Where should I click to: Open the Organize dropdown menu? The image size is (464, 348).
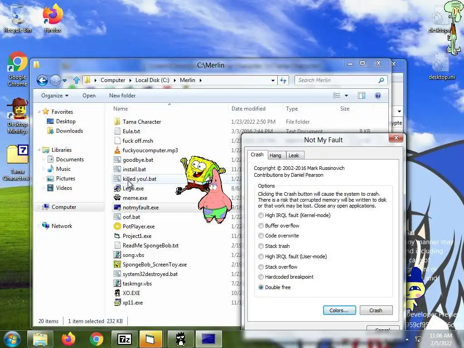55,96
